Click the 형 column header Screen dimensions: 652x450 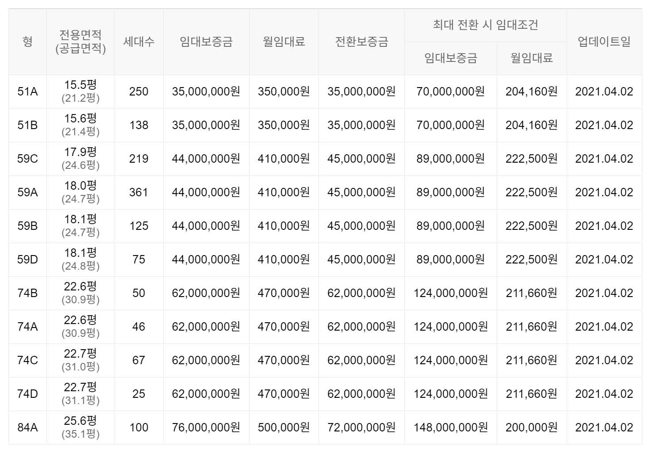[x=27, y=42]
